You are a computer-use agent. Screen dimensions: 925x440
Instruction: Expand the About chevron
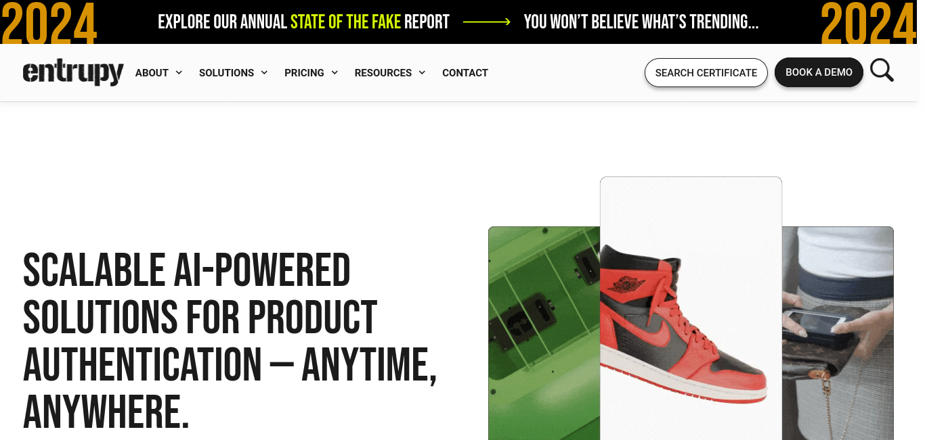coord(179,72)
